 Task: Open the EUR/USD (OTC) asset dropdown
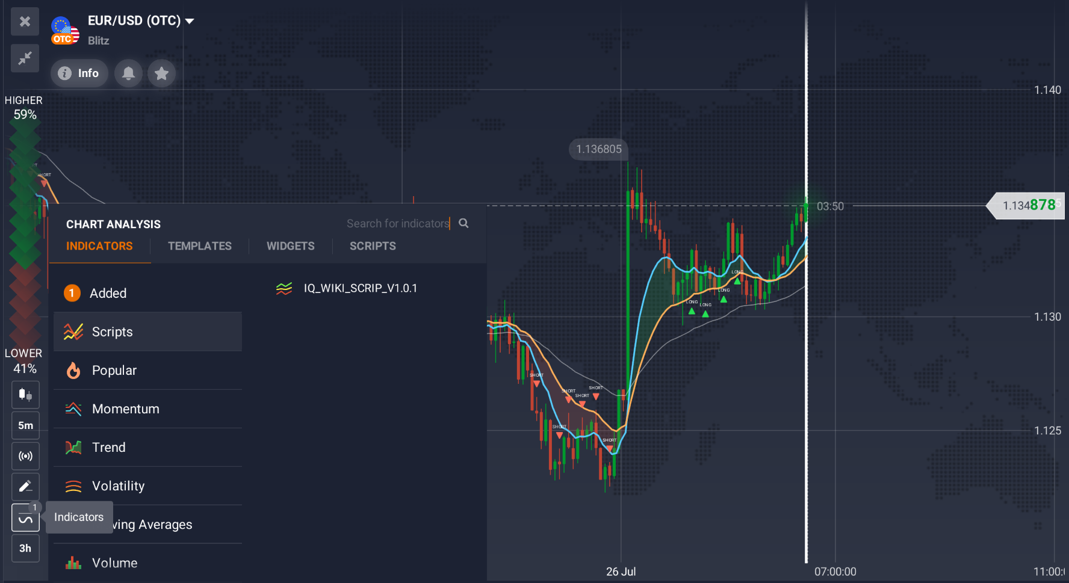(x=141, y=20)
